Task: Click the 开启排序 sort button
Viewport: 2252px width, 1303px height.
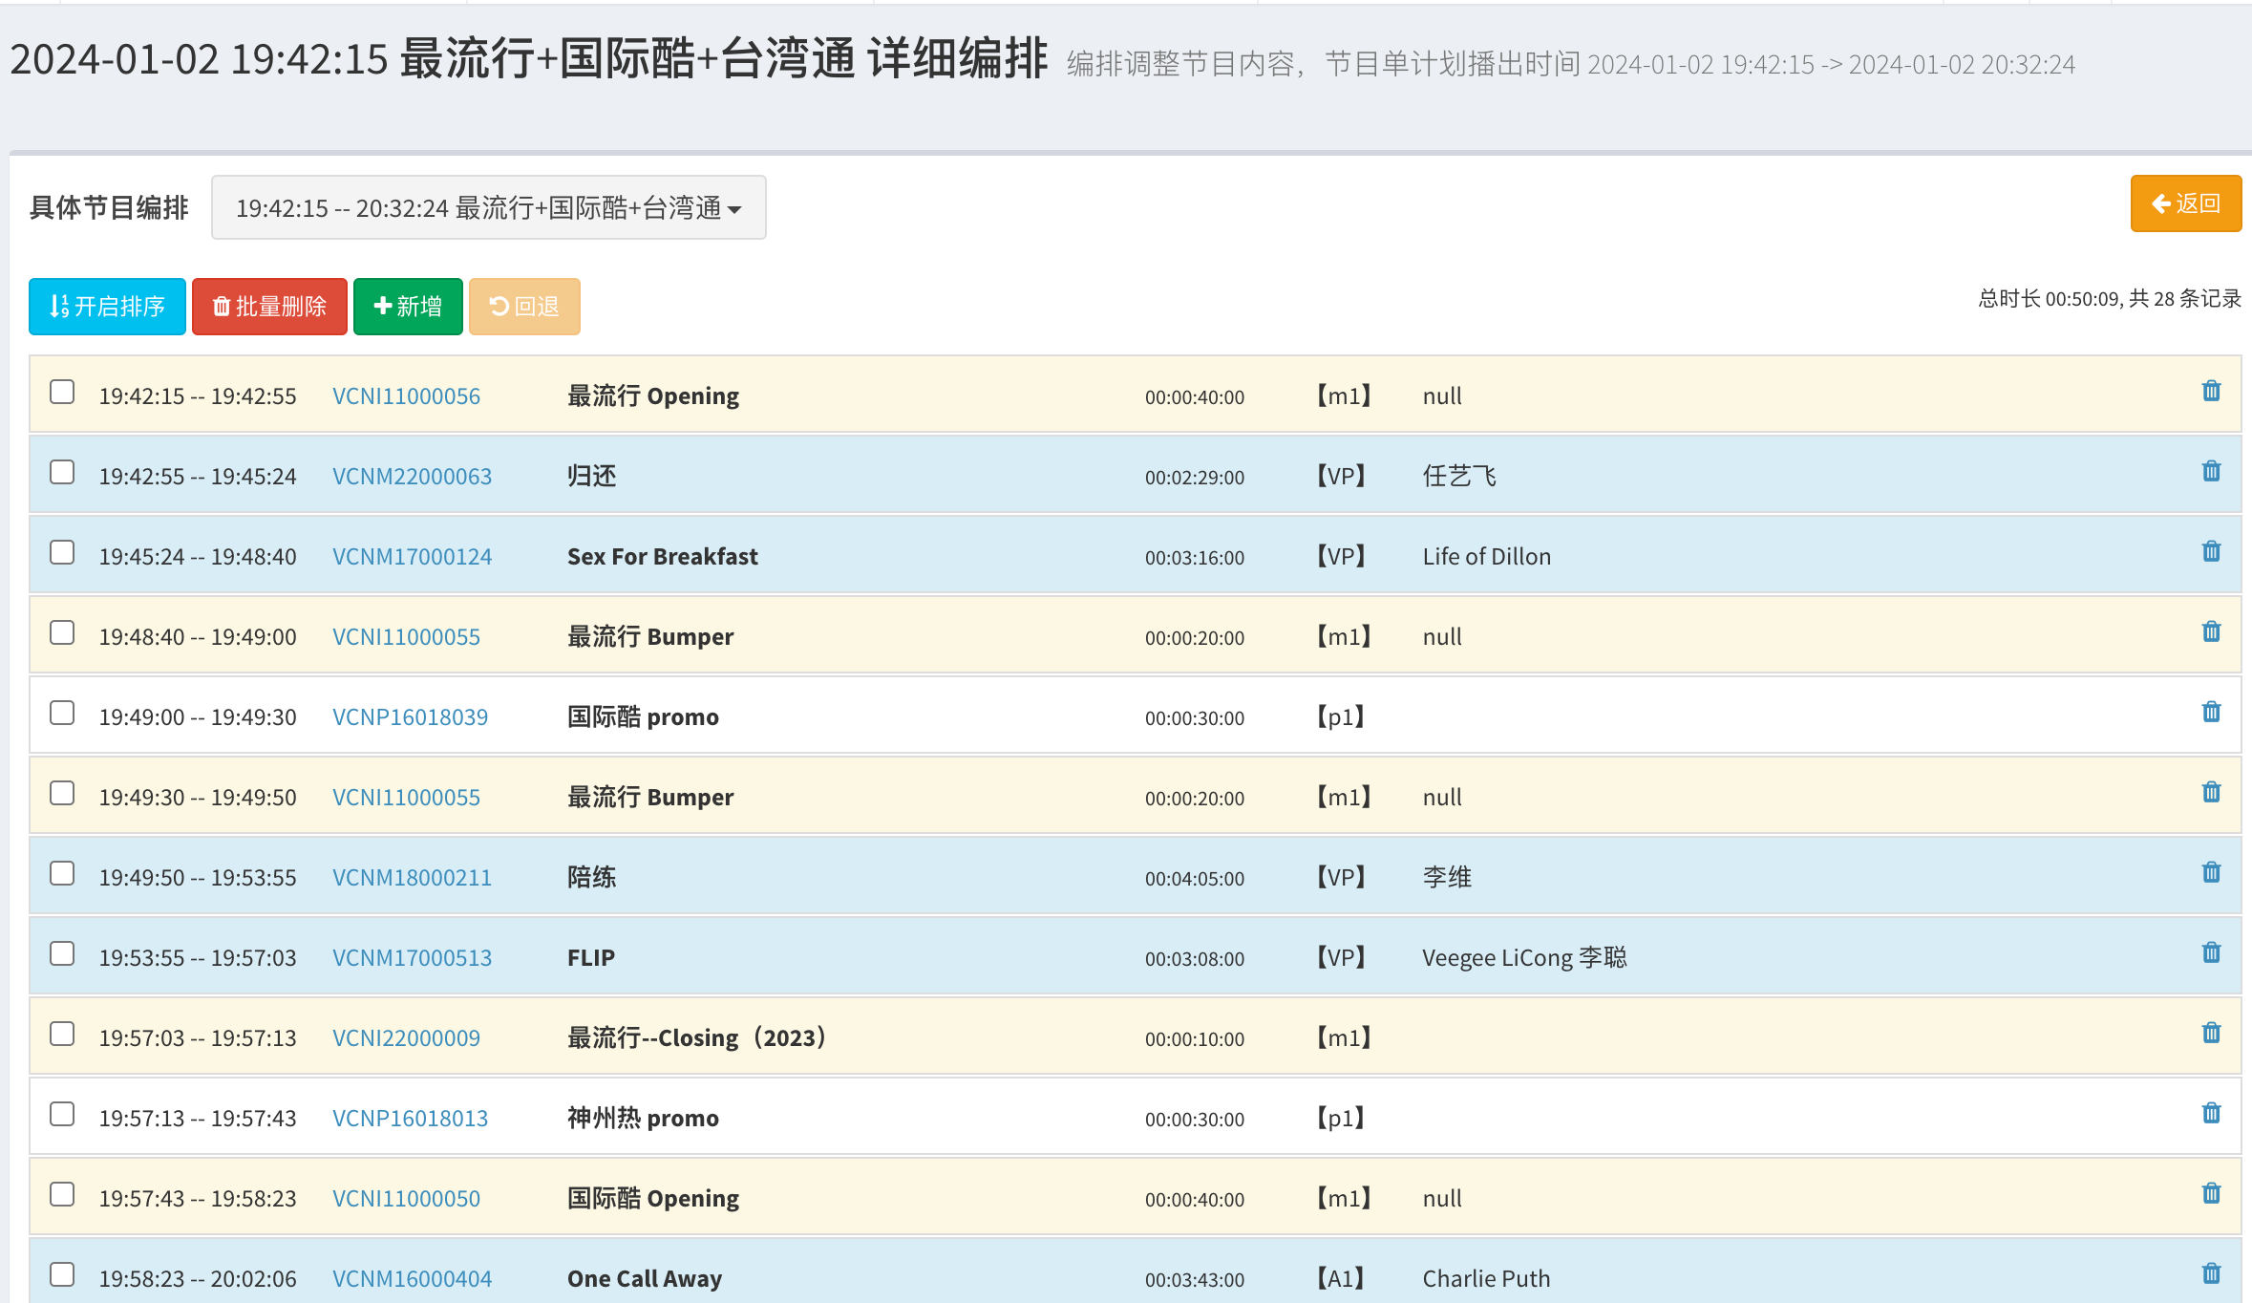Action: (x=107, y=307)
